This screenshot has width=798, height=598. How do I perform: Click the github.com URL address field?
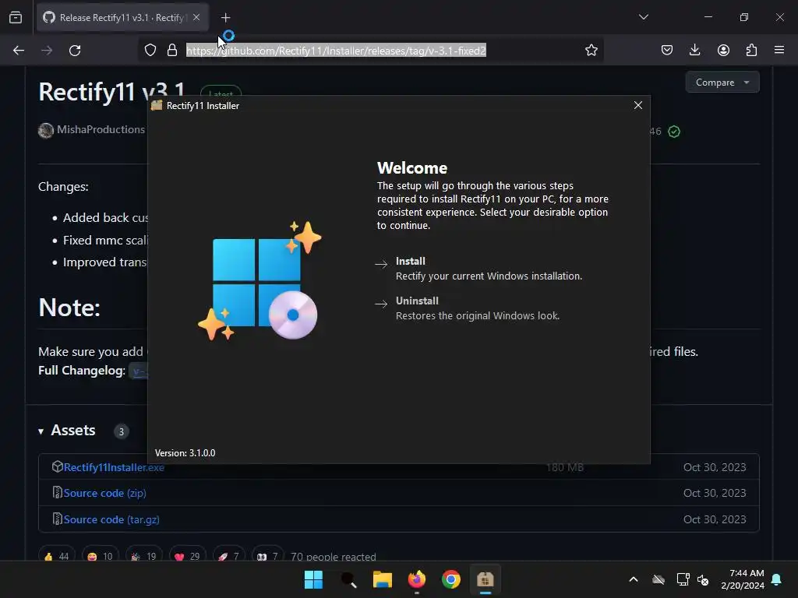tap(336, 51)
